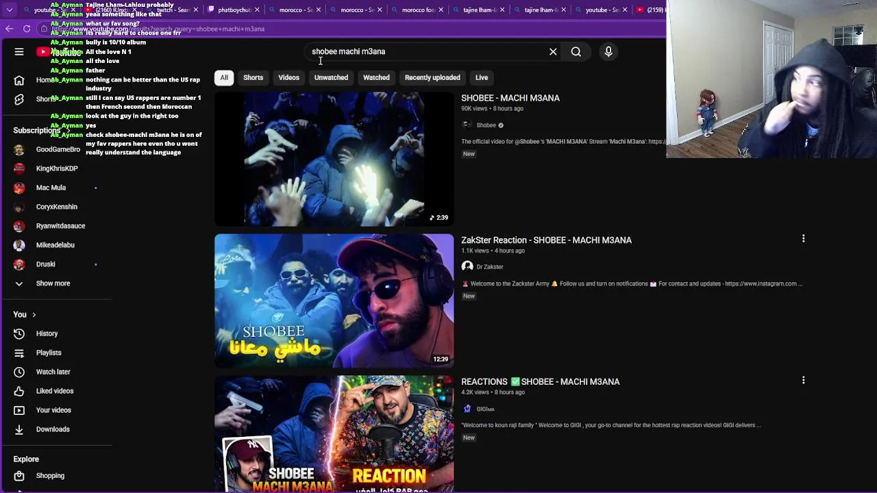Select the Live filter chip

482,77
